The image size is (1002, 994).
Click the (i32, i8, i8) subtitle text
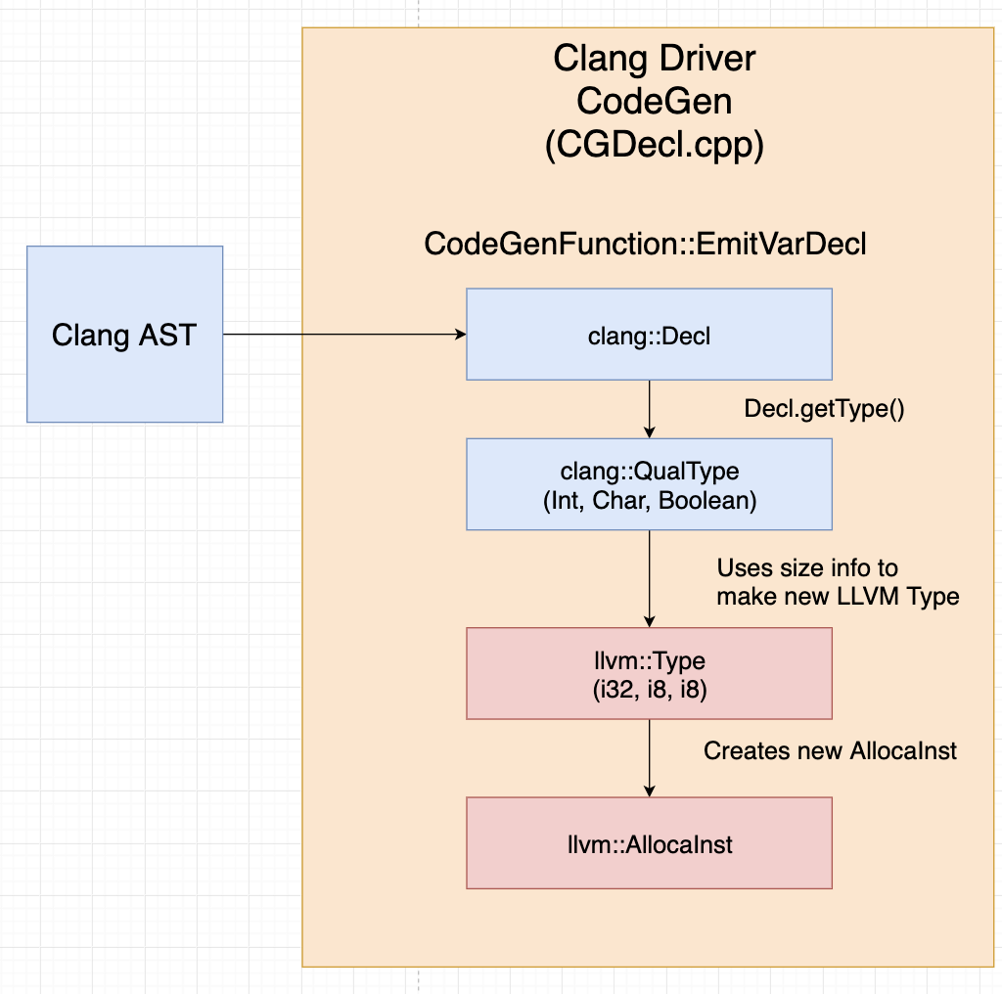(x=649, y=688)
